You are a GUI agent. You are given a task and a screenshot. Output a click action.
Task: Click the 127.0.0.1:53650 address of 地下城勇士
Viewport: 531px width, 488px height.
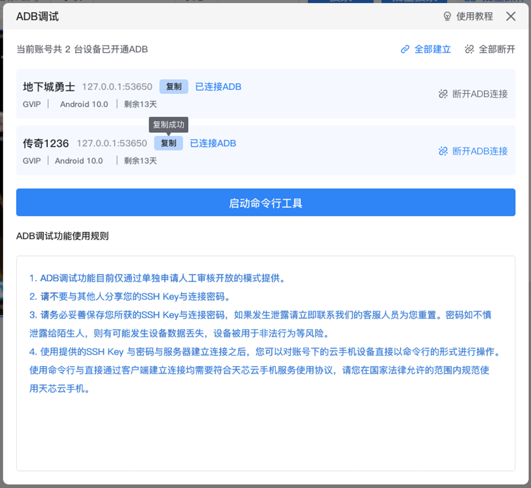(x=117, y=87)
